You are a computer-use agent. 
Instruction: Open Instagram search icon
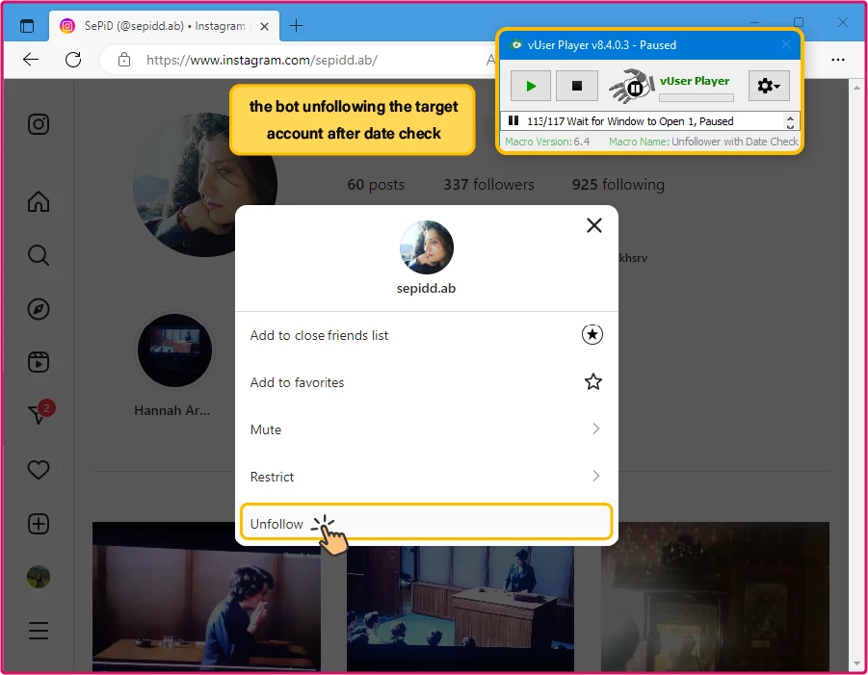pyautogui.click(x=39, y=255)
